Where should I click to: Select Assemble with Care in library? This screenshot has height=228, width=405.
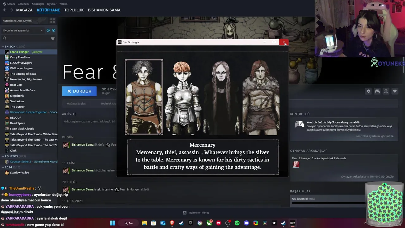(x=28, y=90)
